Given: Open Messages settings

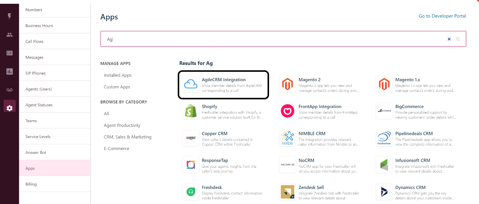Looking at the screenshot, I should 55,57.
